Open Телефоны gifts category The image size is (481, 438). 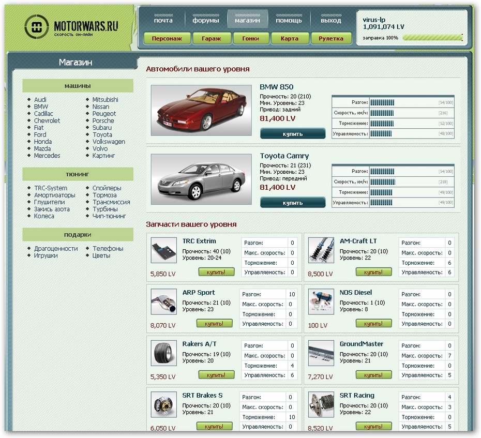pyautogui.click(x=108, y=249)
